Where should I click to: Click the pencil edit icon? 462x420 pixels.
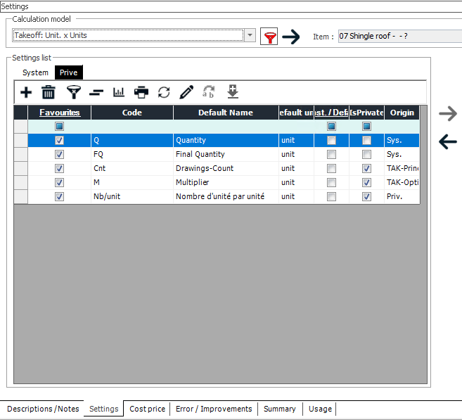186,92
